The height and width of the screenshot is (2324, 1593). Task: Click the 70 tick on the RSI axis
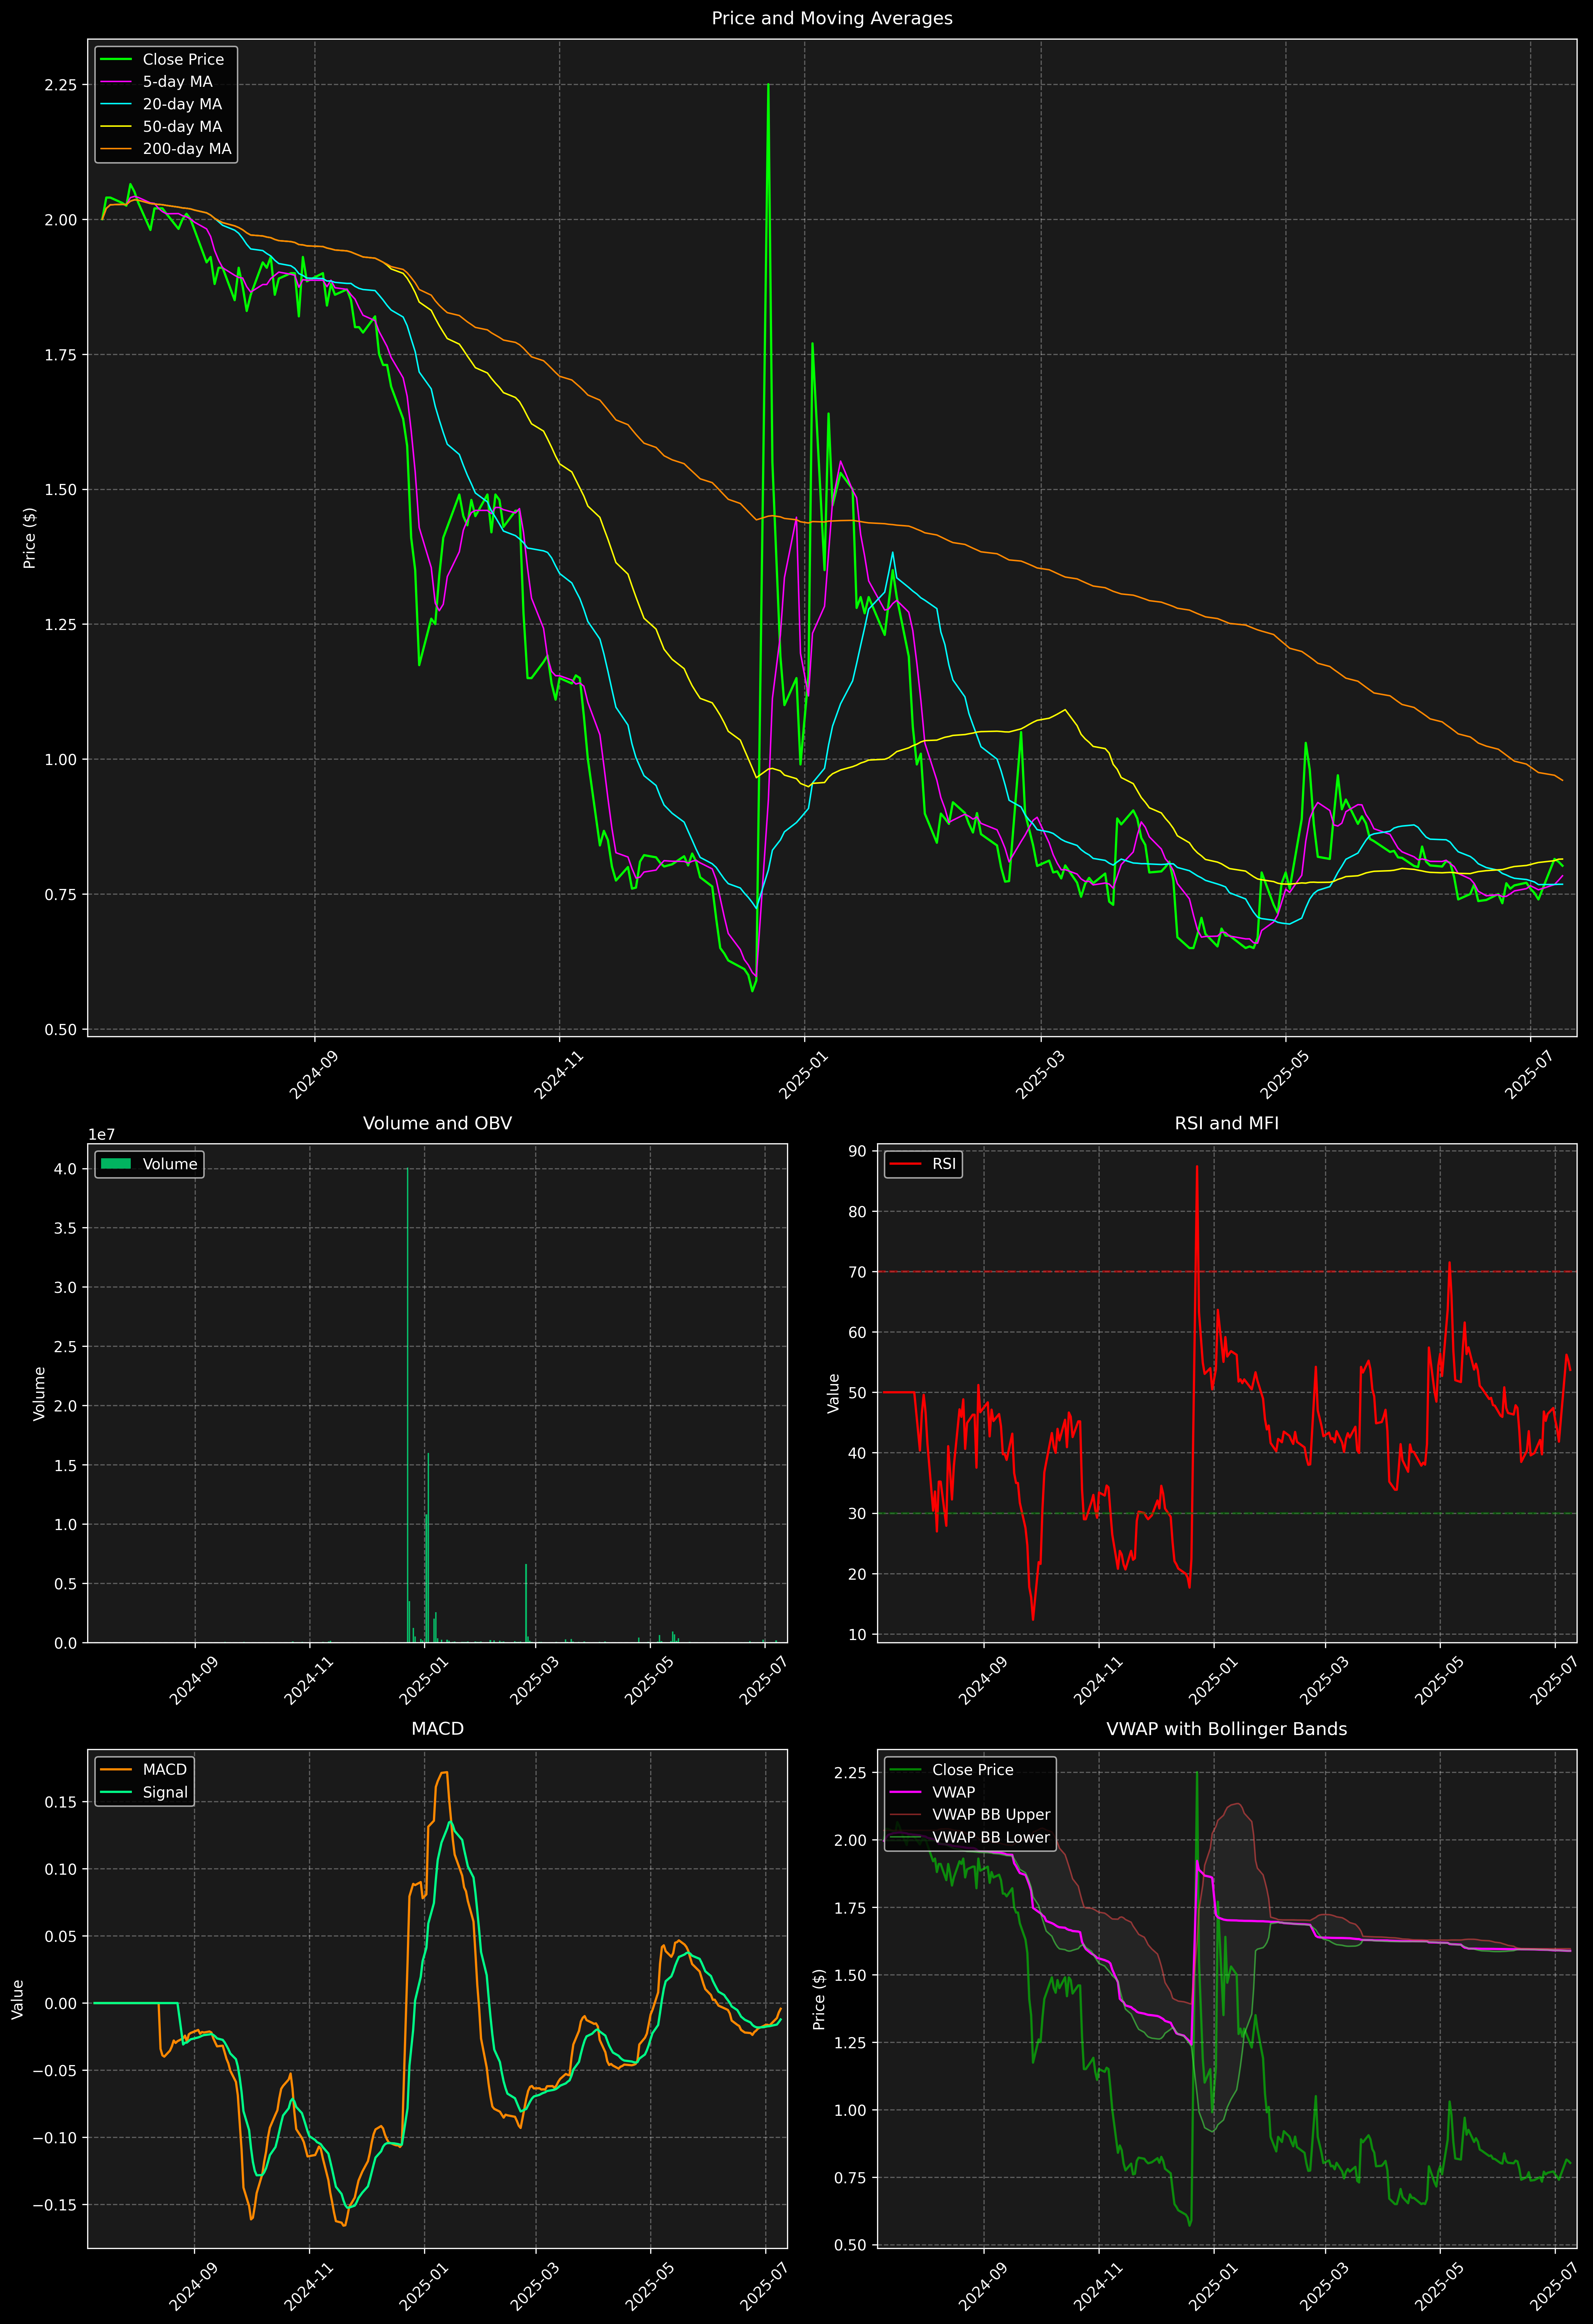[858, 1272]
